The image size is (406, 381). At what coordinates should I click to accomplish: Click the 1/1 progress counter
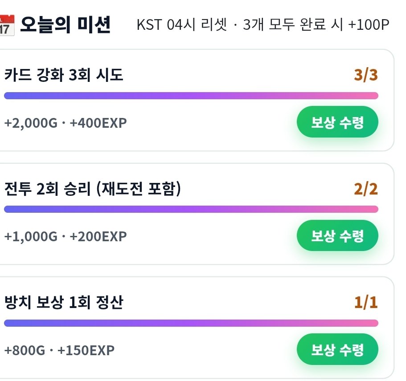[366, 302]
